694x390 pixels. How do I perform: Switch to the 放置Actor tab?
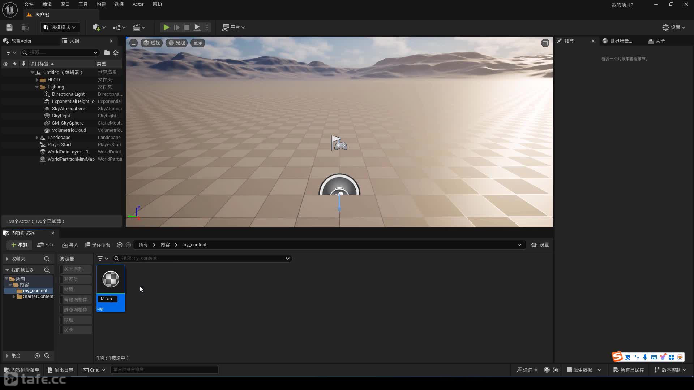[21, 41]
